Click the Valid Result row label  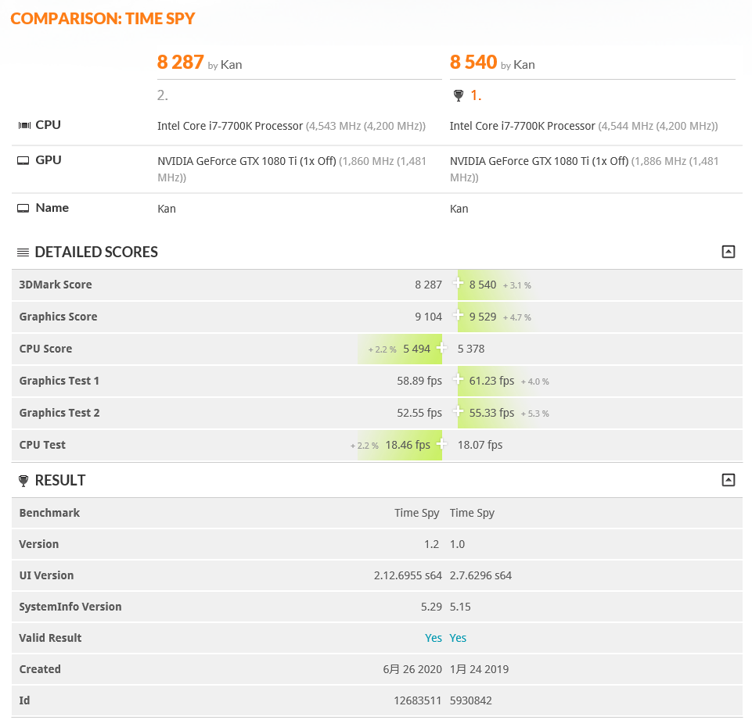point(50,638)
